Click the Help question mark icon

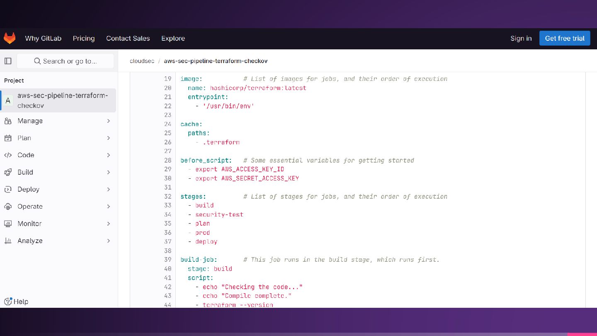pyautogui.click(x=8, y=302)
